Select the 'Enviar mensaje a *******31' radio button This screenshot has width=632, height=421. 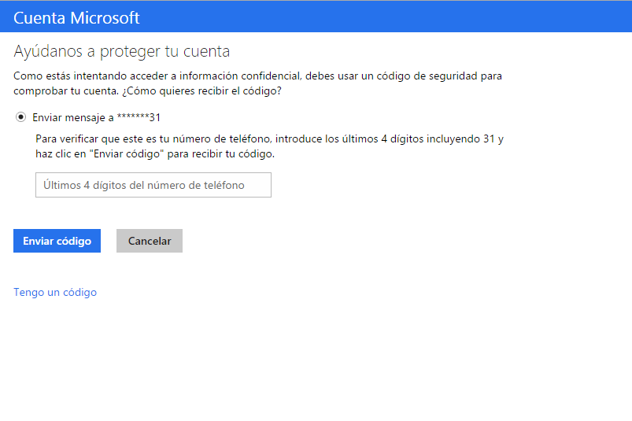click(x=20, y=117)
